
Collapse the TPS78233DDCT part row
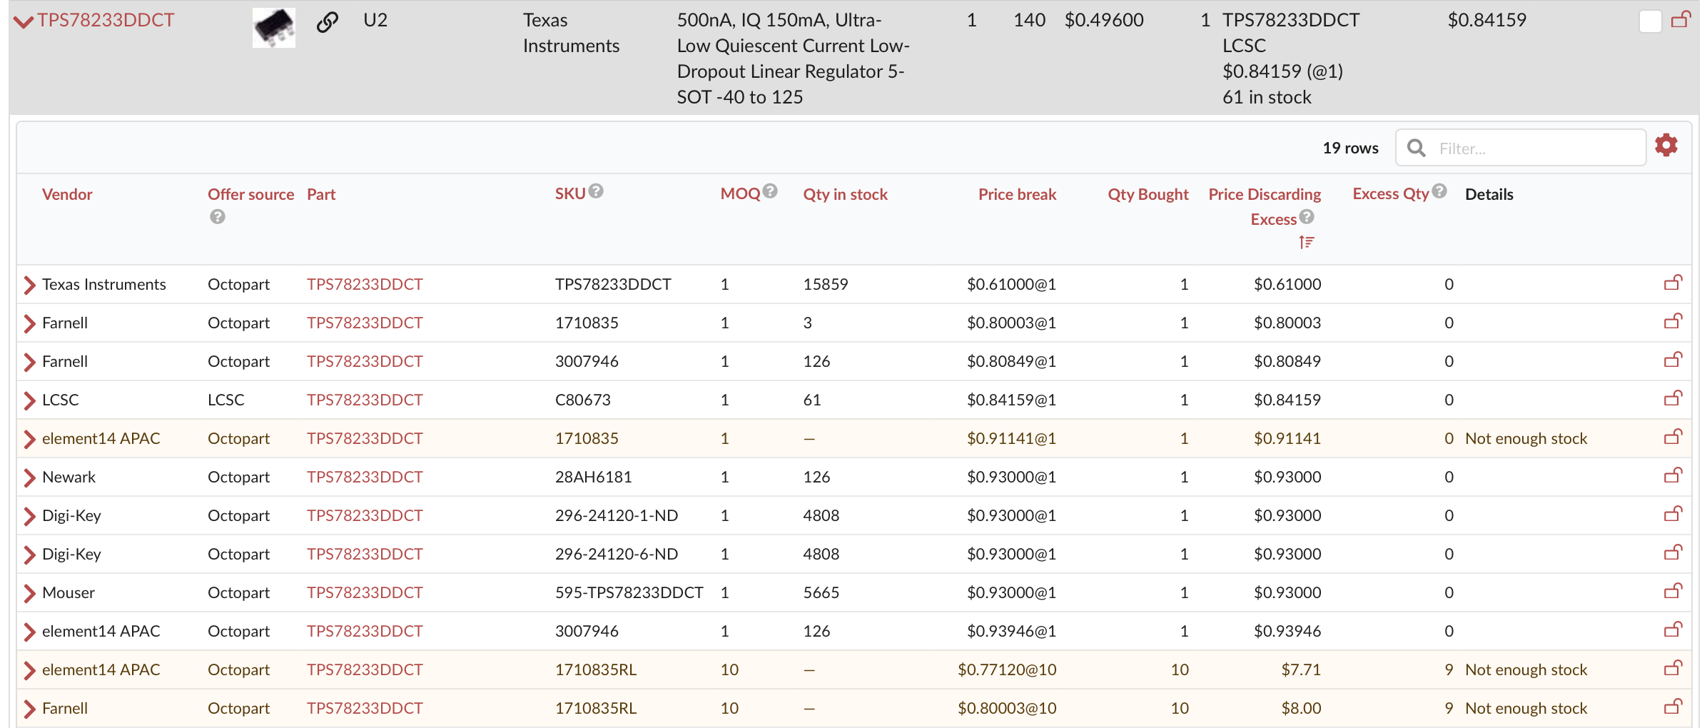click(24, 22)
